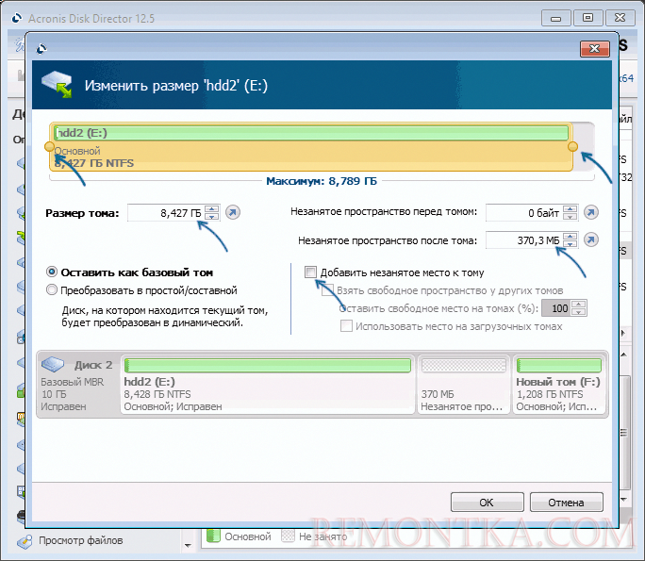Screen dimensions: 645x561
Task: Click OK to confirm resize
Action: click(487, 503)
